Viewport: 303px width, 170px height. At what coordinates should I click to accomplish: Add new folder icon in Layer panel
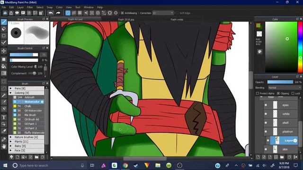pyautogui.click(x=282, y=157)
